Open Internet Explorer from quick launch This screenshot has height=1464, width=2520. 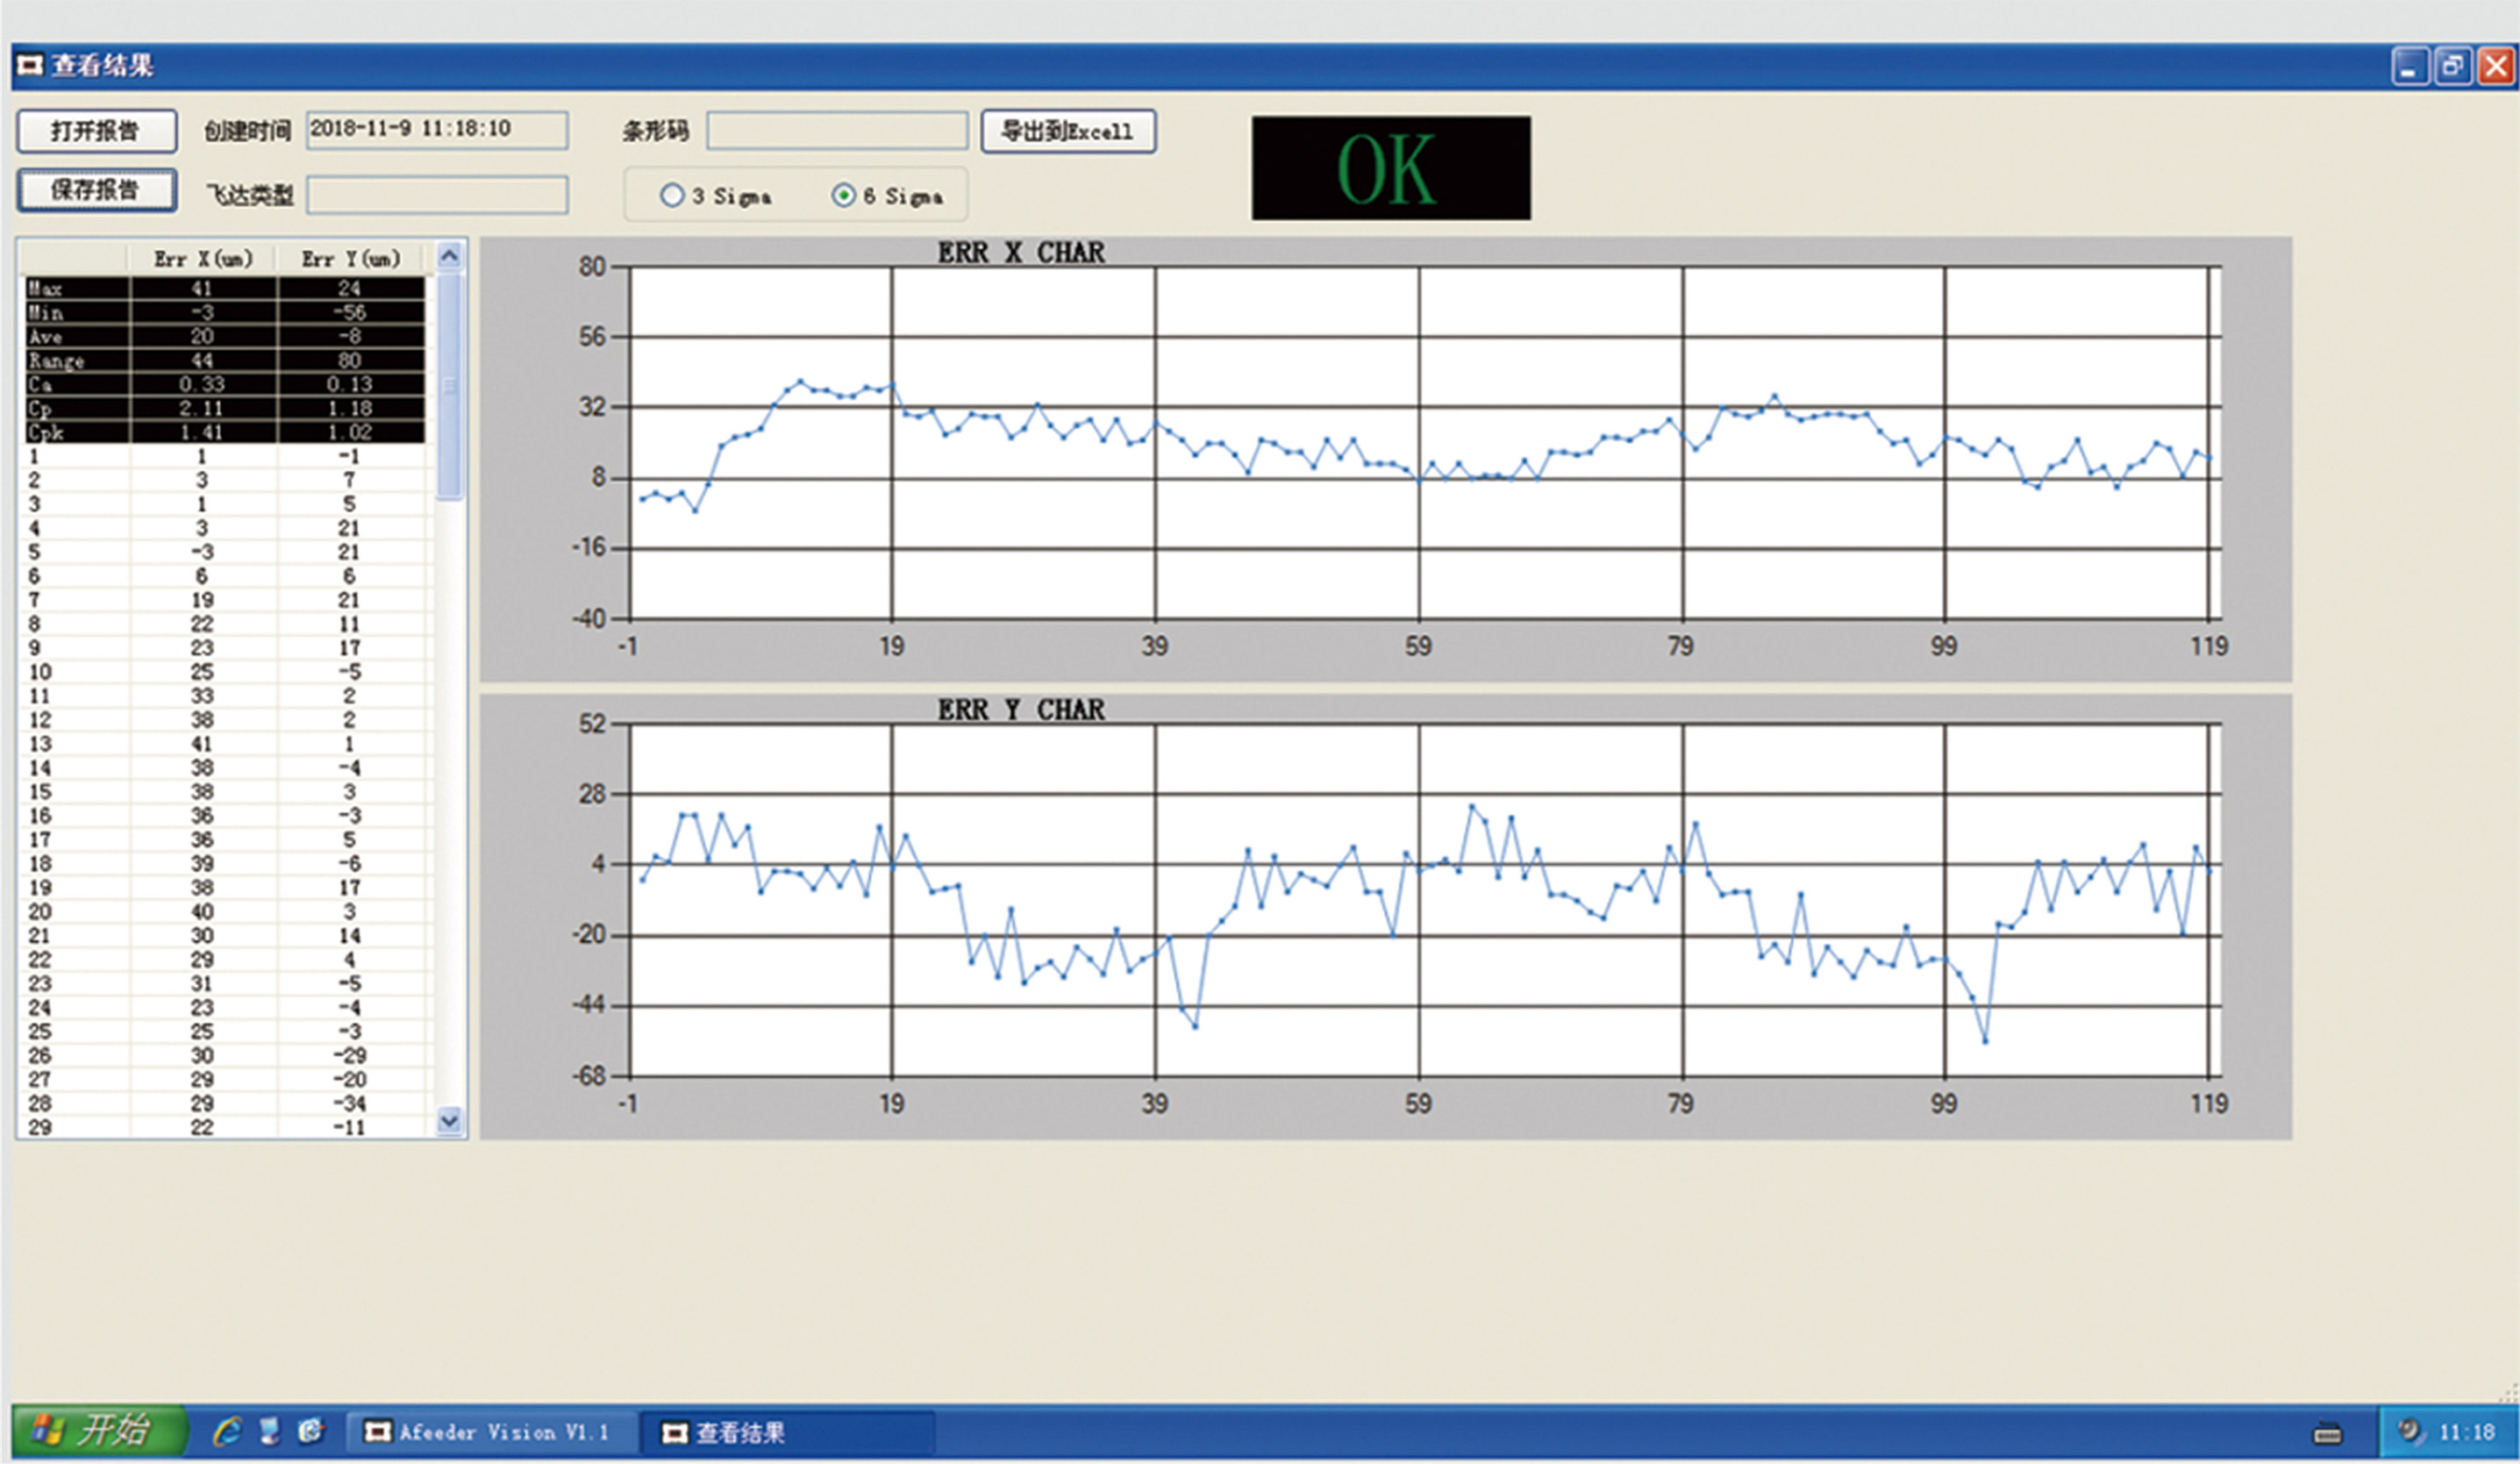[227, 1432]
